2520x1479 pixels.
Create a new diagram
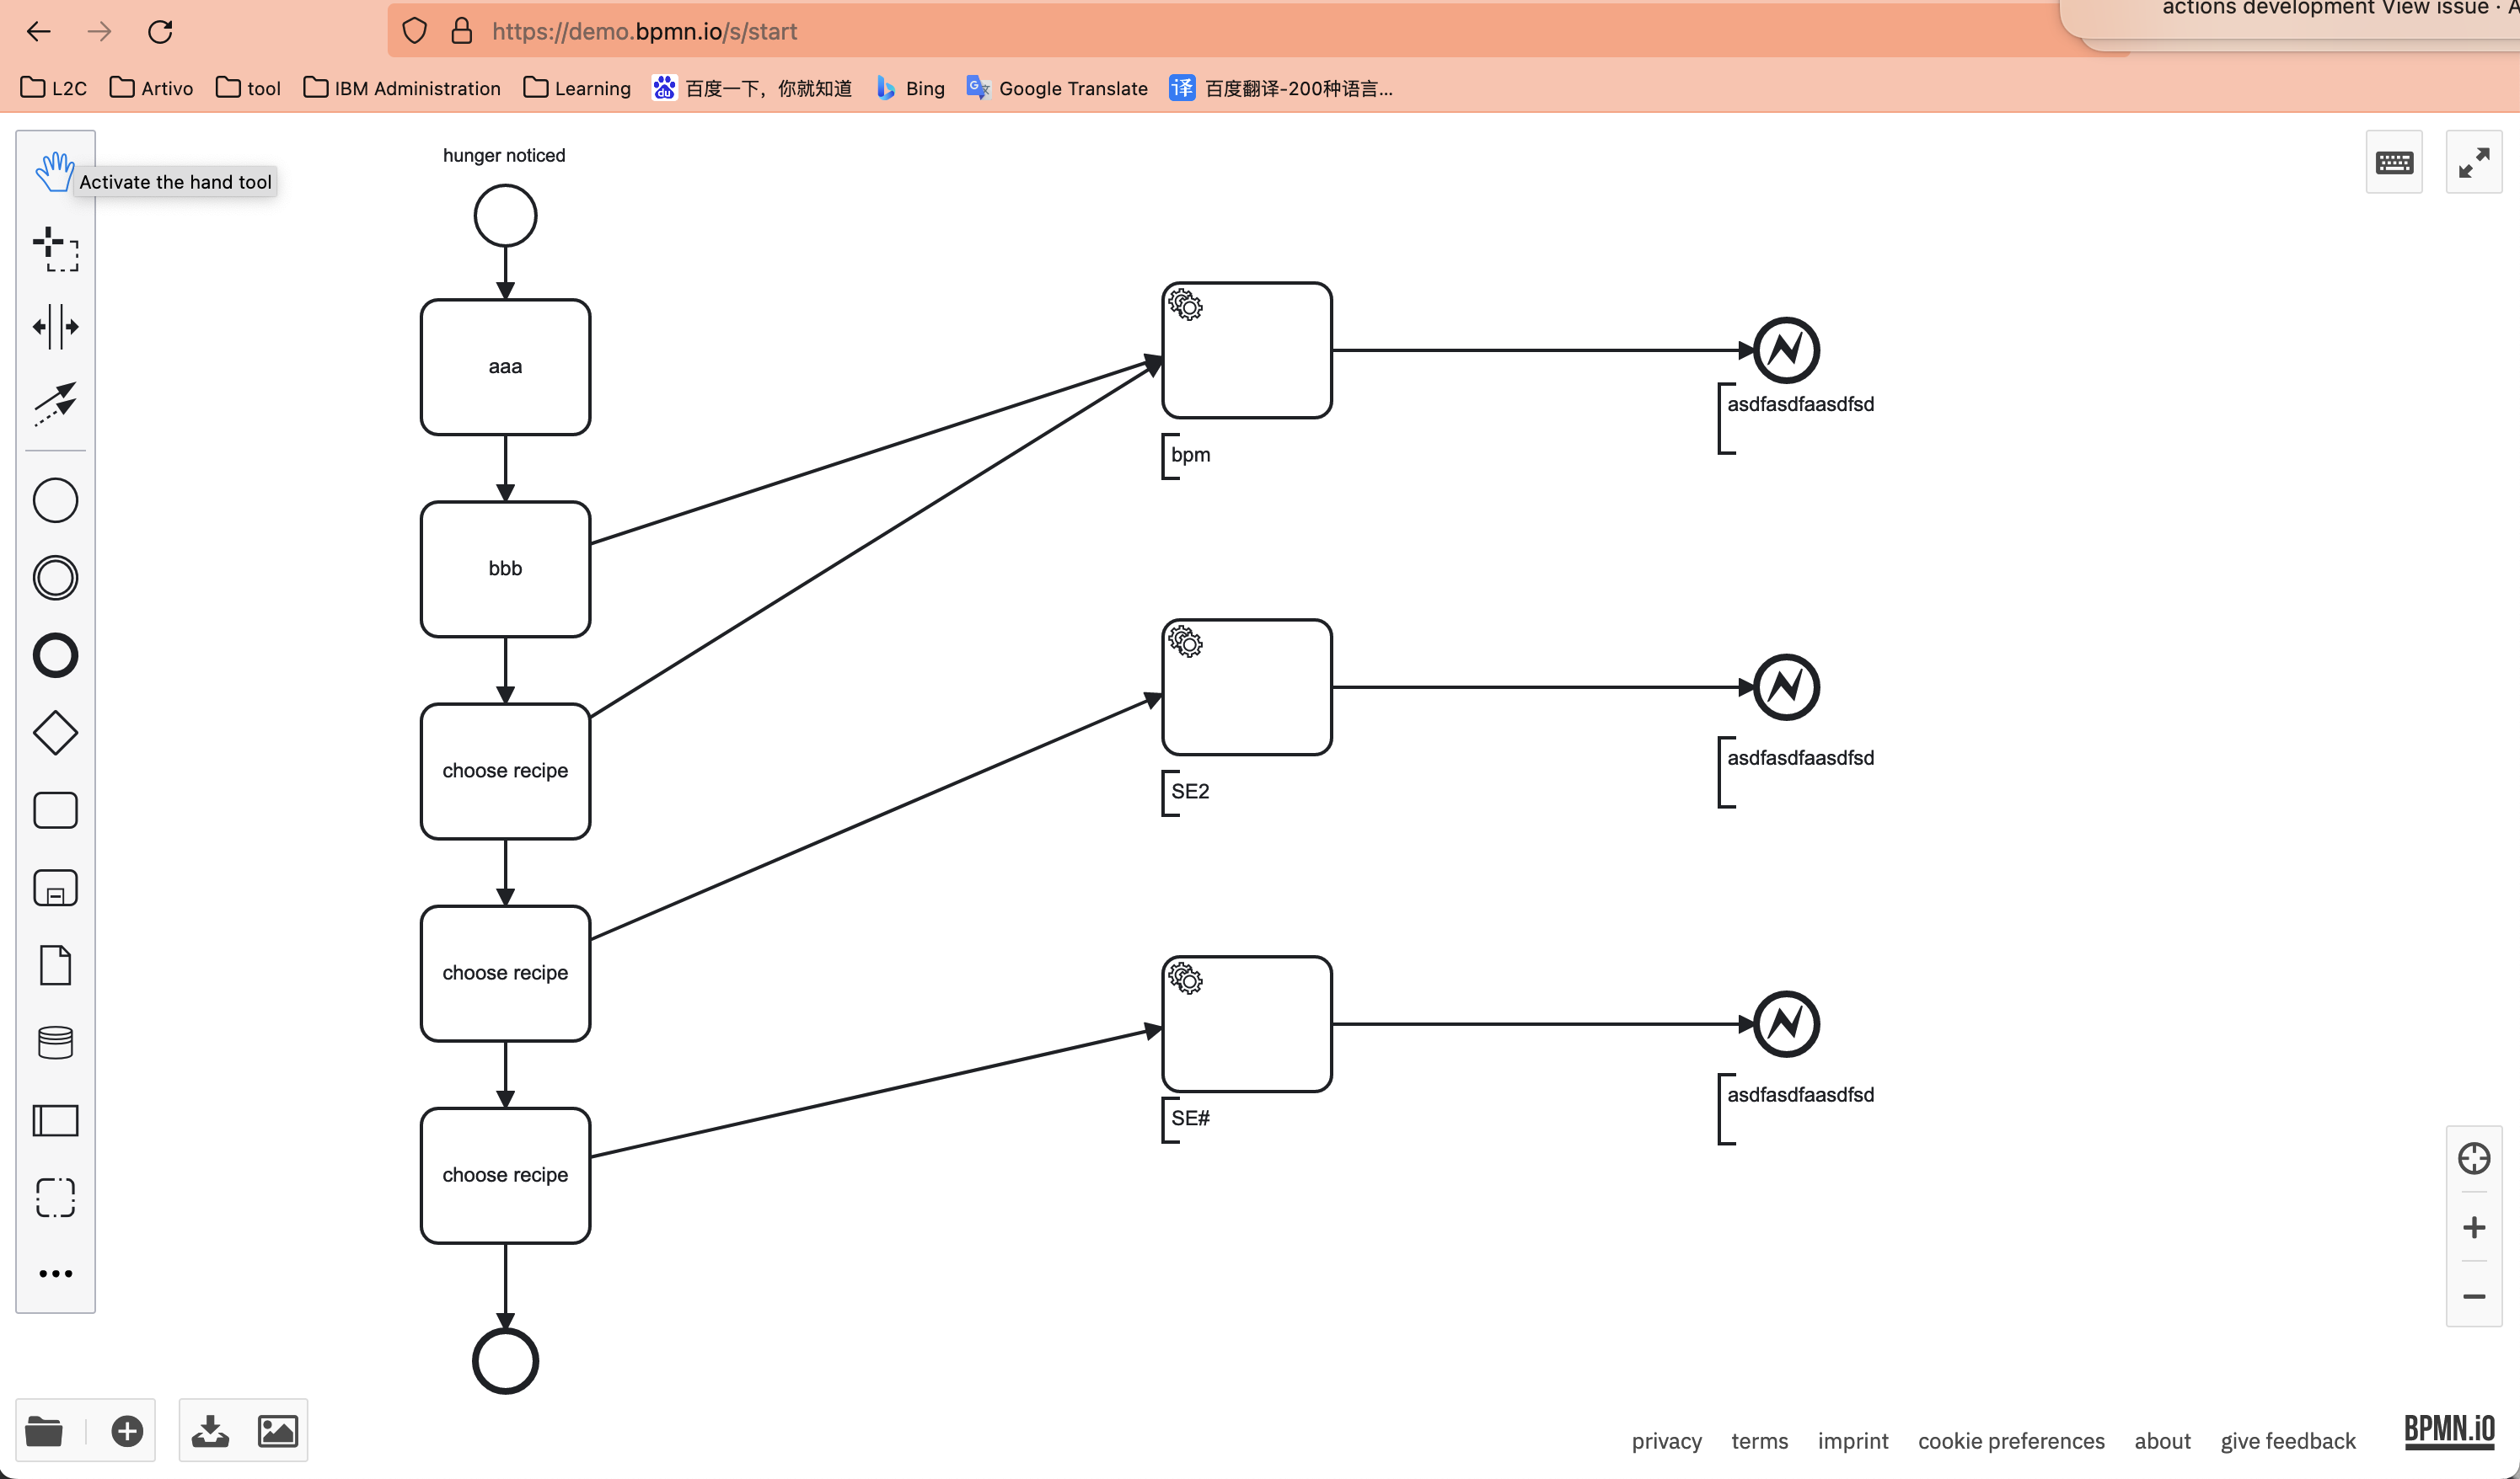[x=127, y=1431]
